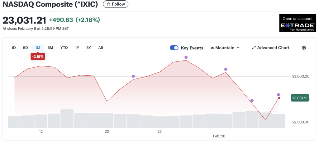The image size is (319, 143).
Task: Click the green 23,031.21 price label
Action: (x=300, y=98)
